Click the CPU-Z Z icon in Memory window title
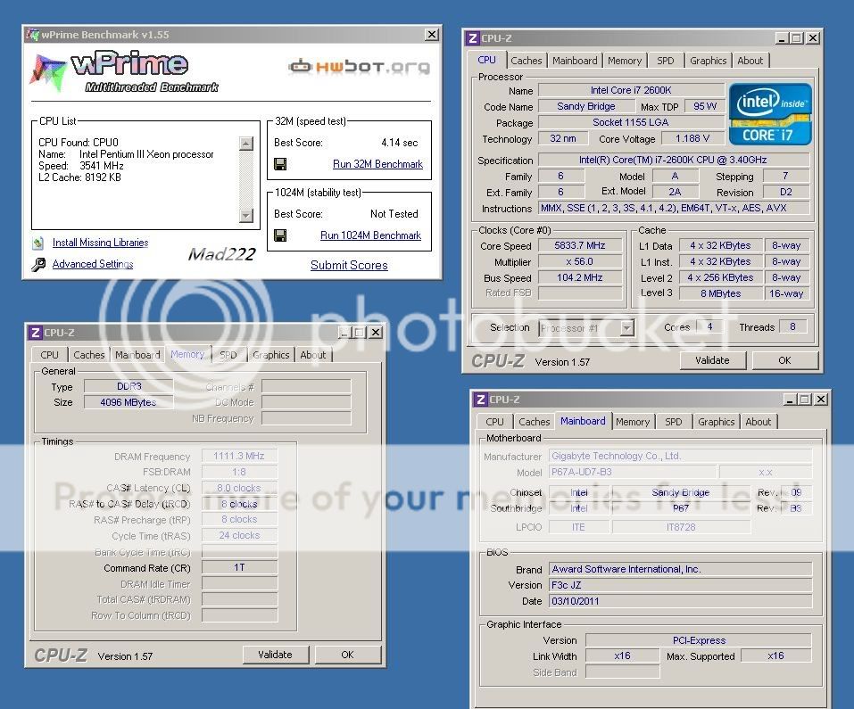854x709 pixels. pyautogui.click(x=36, y=333)
